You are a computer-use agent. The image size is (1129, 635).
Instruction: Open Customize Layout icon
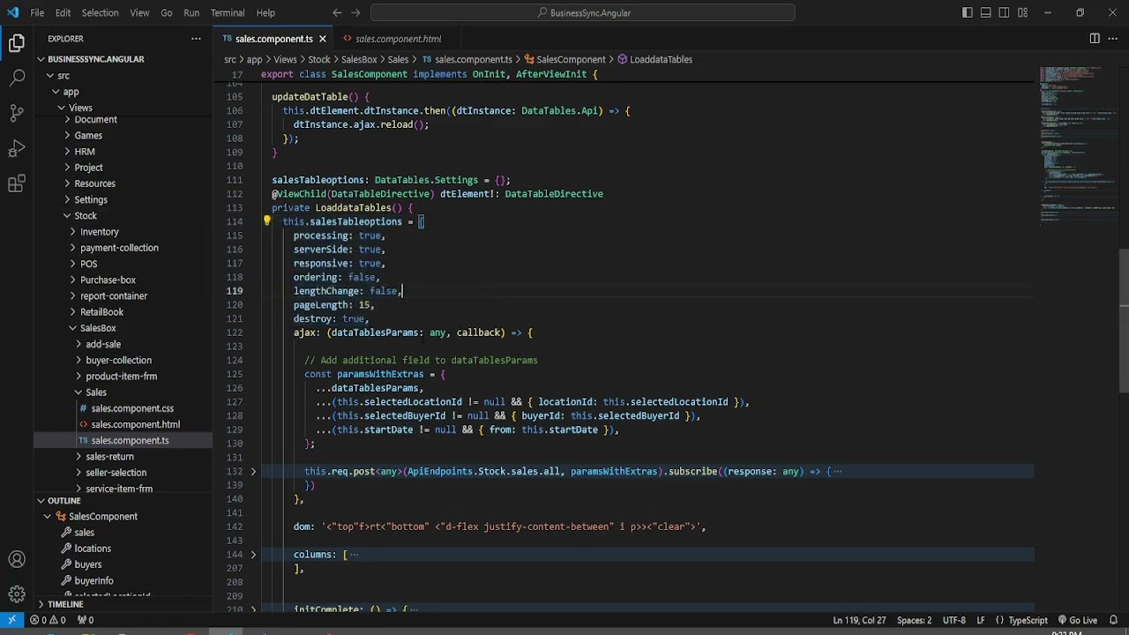click(1023, 12)
